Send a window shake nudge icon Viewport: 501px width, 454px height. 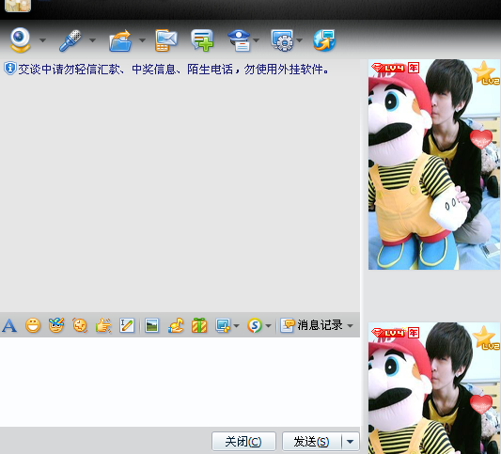pyautogui.click(x=80, y=325)
